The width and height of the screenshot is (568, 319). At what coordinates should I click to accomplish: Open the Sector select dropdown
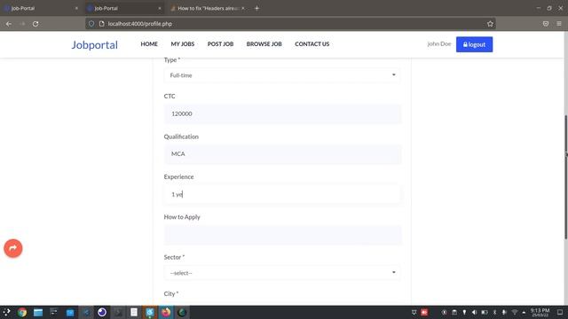[x=282, y=273]
